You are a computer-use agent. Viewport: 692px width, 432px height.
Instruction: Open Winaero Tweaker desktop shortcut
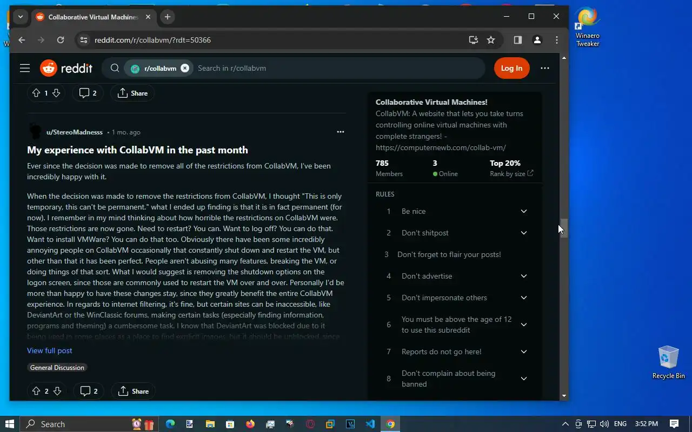(588, 28)
